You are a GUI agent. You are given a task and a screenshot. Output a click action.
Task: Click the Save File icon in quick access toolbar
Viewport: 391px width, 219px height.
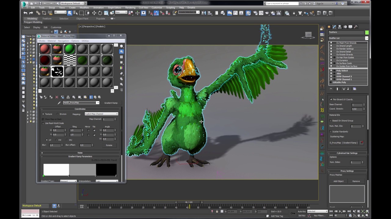tap(40, 3)
